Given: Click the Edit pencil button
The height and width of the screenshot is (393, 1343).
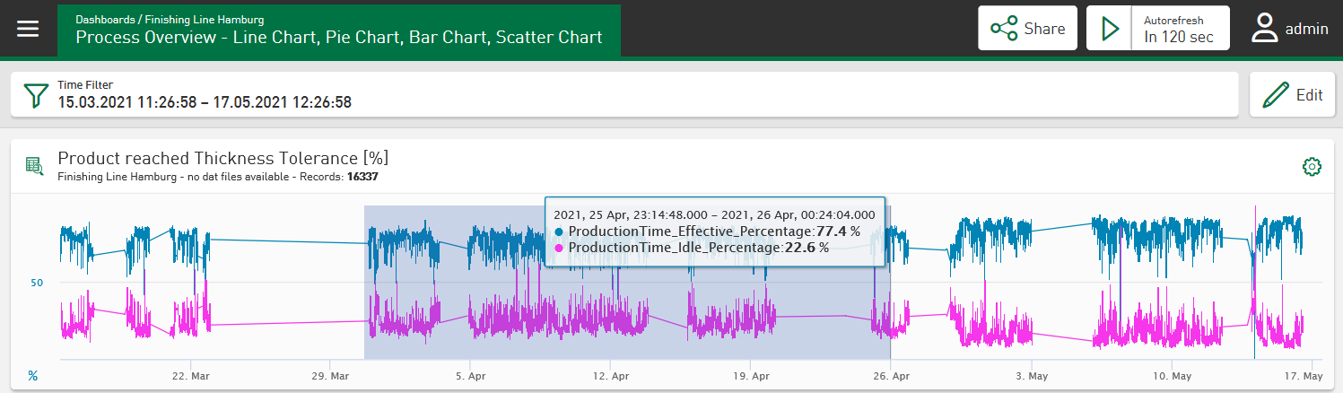Looking at the screenshot, I should (x=1292, y=95).
